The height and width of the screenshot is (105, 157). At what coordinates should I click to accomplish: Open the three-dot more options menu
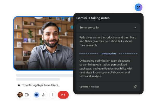(x=53, y=95)
